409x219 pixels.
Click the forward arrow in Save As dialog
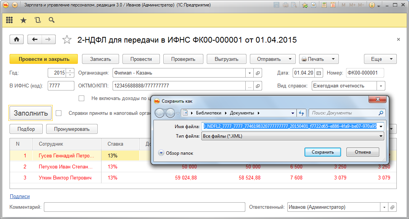tap(170, 113)
